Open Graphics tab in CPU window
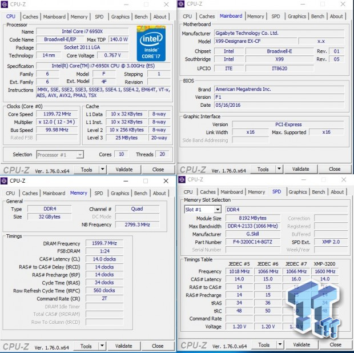This screenshot has width=354, height=353. [120, 17]
